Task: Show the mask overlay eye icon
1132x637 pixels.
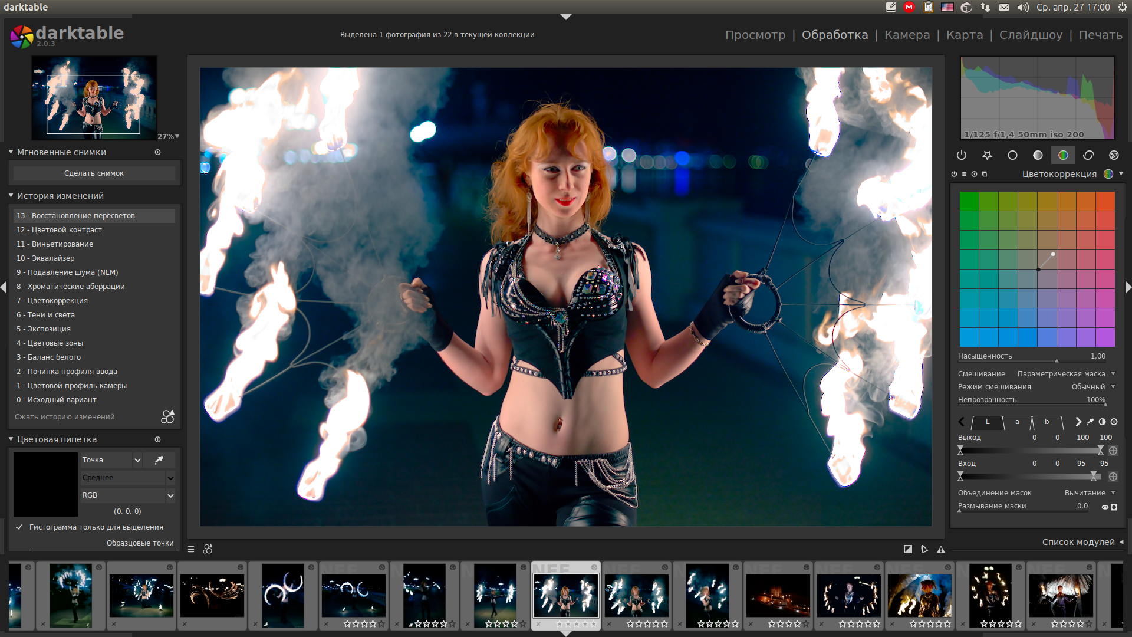Action: [1105, 507]
